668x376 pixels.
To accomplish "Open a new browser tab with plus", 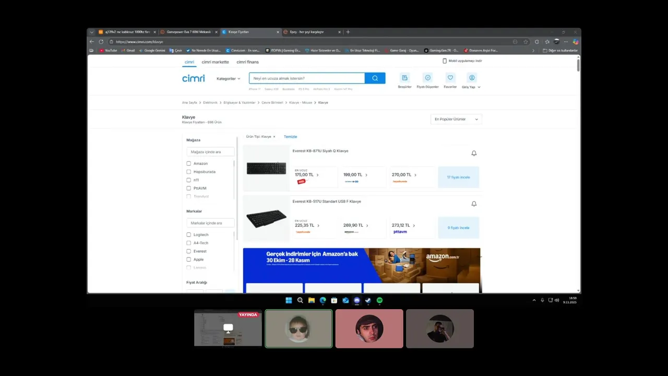I will pyautogui.click(x=348, y=32).
